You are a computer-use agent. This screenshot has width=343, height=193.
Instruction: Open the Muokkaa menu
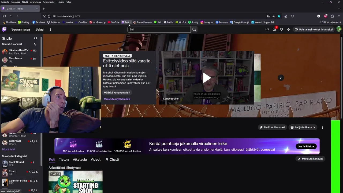click(x=16, y=2)
